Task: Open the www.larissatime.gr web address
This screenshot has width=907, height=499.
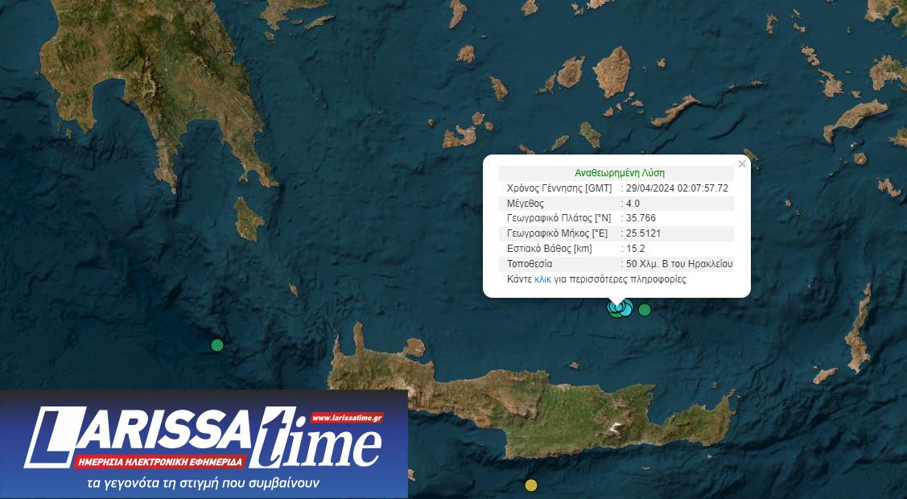Action: tap(347, 418)
